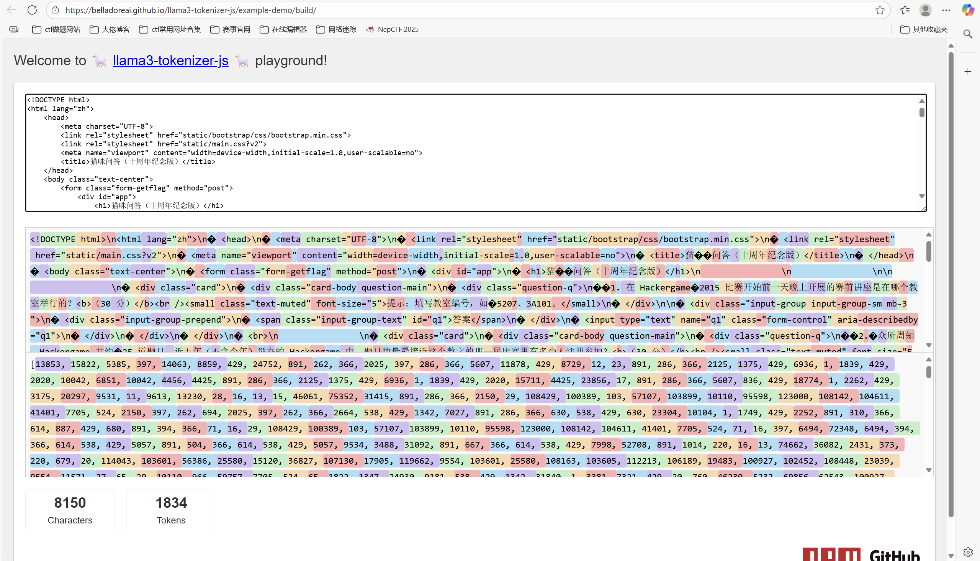View site information lock icon

coord(55,10)
